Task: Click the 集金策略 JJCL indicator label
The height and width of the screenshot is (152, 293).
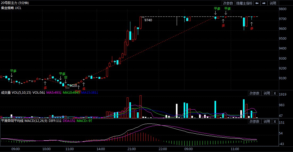Action: (11, 8)
